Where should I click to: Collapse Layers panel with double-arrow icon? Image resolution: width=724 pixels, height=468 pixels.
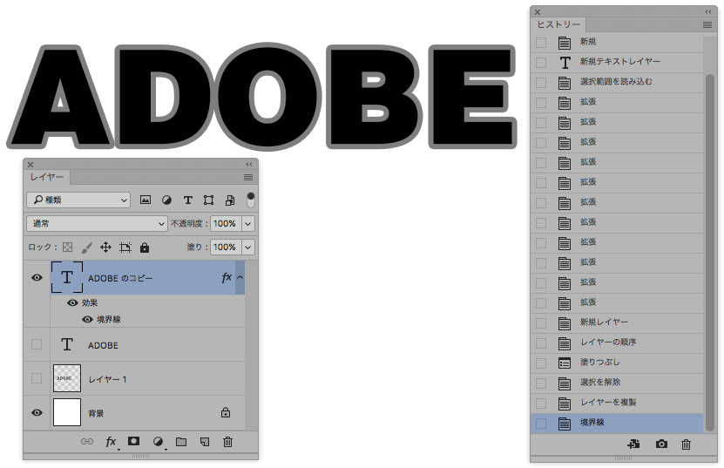249,165
